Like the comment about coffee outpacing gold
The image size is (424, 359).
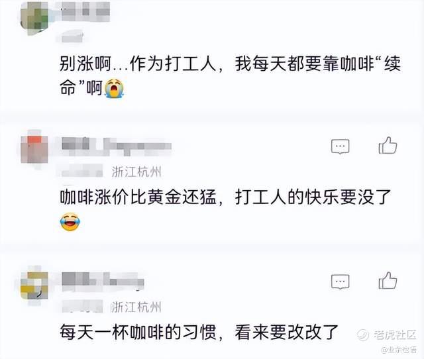[388, 146]
